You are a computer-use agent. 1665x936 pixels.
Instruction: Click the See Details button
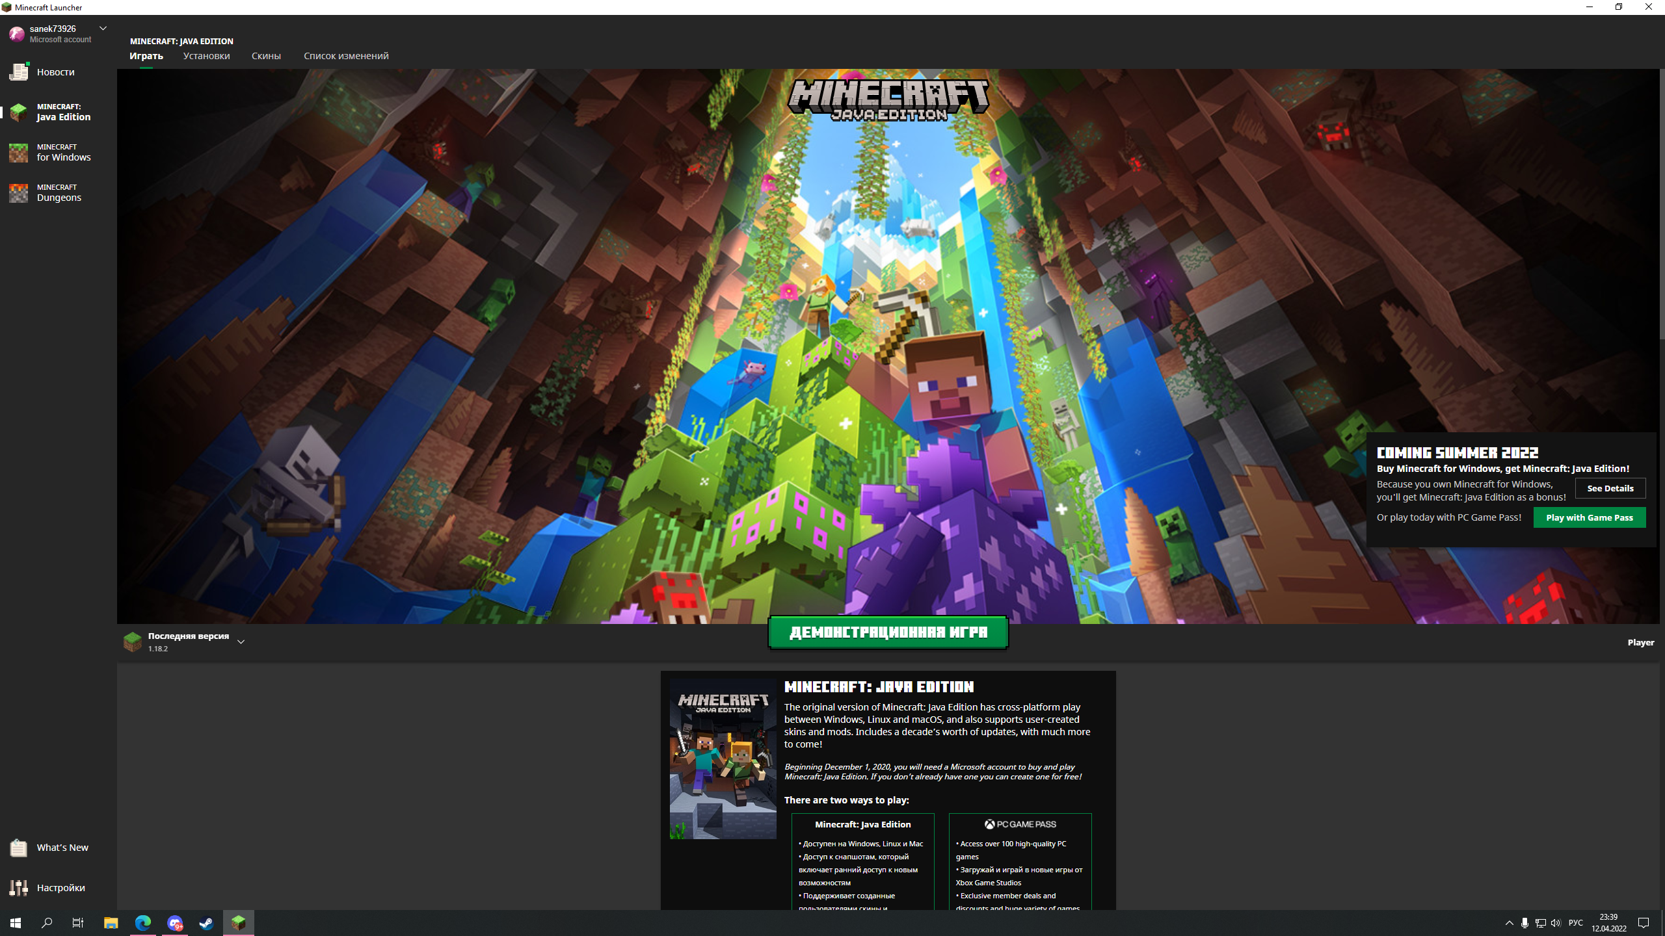(1610, 488)
